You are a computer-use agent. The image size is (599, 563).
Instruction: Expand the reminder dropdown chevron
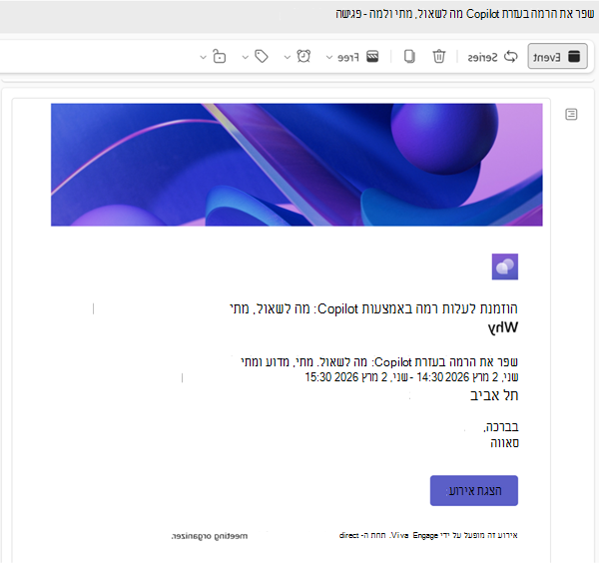tap(288, 58)
